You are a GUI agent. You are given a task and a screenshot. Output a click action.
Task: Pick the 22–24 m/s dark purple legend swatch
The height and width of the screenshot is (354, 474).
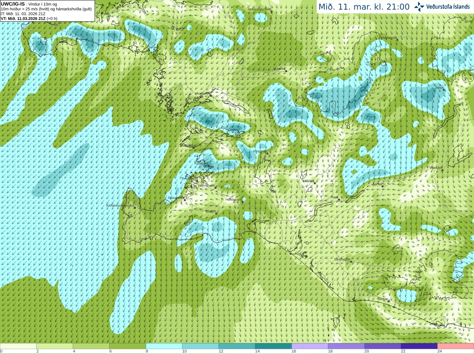tap(420, 346)
